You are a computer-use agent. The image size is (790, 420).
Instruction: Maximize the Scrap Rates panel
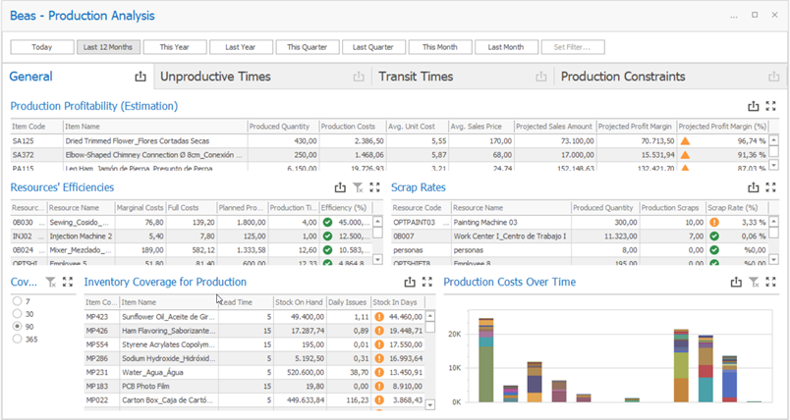click(771, 187)
